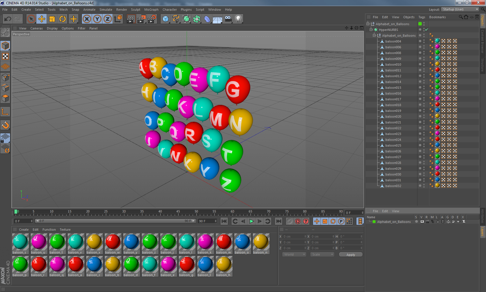Toggle Y axis lock
The height and width of the screenshot is (292, 486).
(x=97, y=19)
